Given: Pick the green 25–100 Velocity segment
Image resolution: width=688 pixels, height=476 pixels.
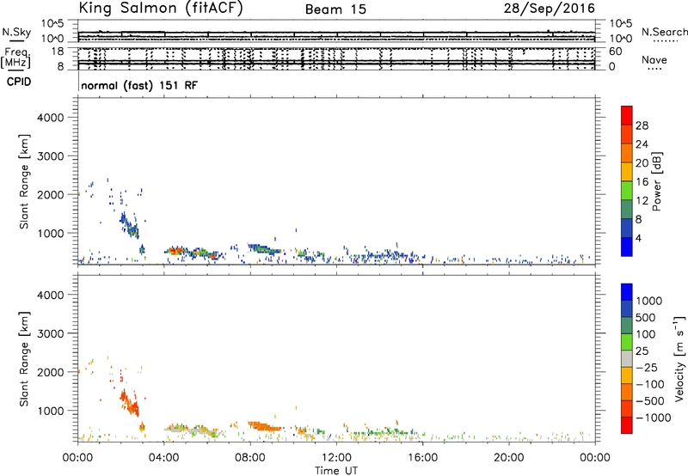Looking at the screenshot, I should point(627,342).
